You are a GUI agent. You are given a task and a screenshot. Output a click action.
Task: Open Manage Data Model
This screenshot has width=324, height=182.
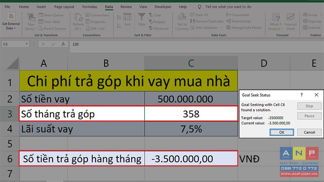click(244, 28)
